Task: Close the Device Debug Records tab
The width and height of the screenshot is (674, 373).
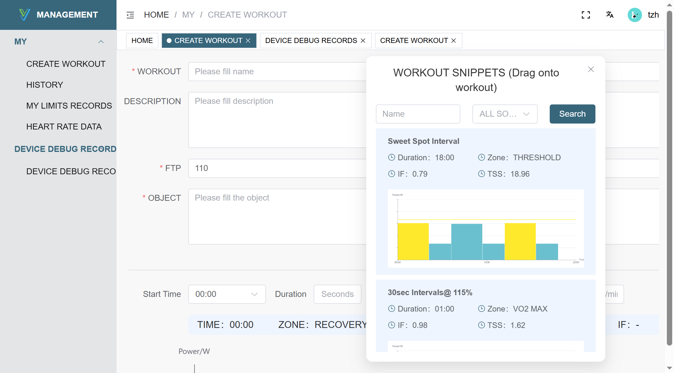Action: [363, 41]
